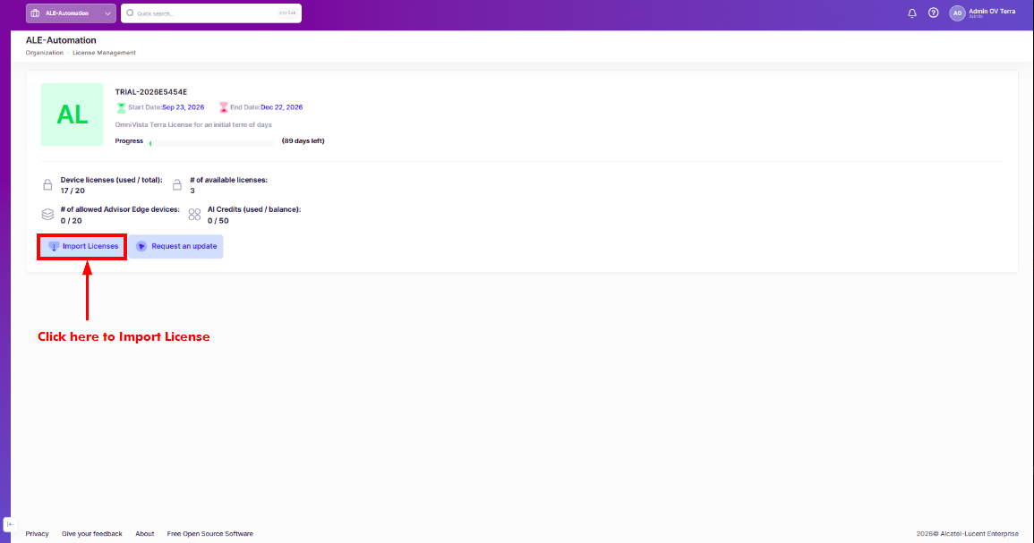Viewport: 1034px width, 543px height.
Task: Open the About footer link
Action: 144,534
